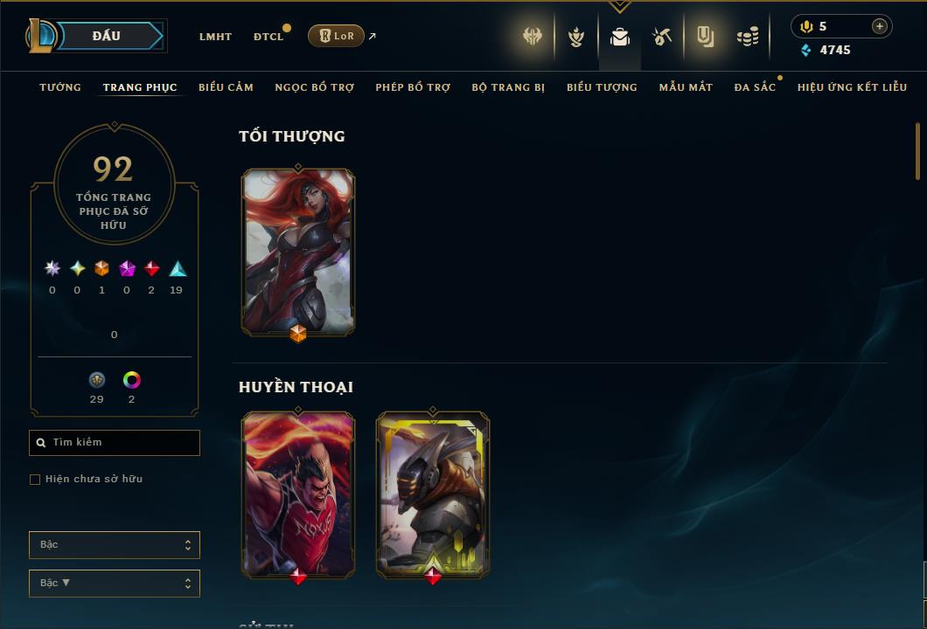This screenshot has width=927, height=629.
Task: Enable the Hiện chưa sở hữu checkbox
Action: (x=35, y=479)
